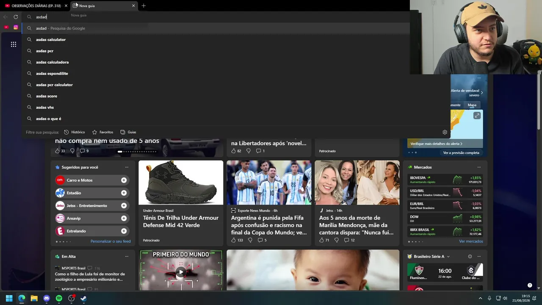
Task: Follow Estrelando with the plus icon
Action: click(x=124, y=231)
